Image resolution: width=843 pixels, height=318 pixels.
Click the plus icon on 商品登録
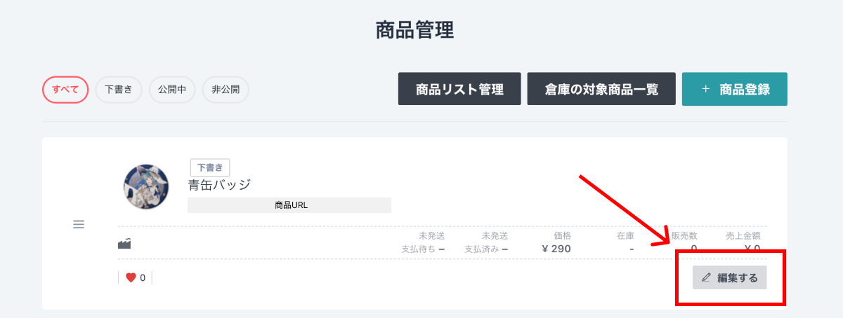point(705,89)
